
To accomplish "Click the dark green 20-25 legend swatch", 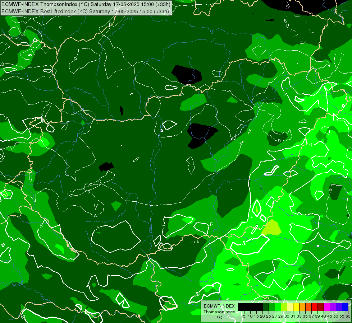I will [x=266, y=307].
